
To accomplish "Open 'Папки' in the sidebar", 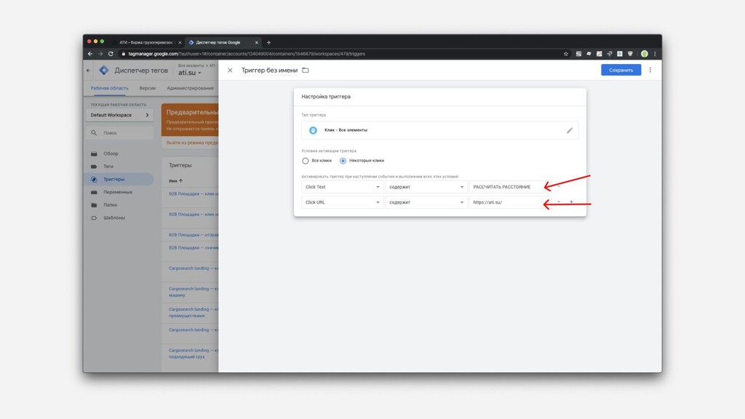I will [x=111, y=204].
